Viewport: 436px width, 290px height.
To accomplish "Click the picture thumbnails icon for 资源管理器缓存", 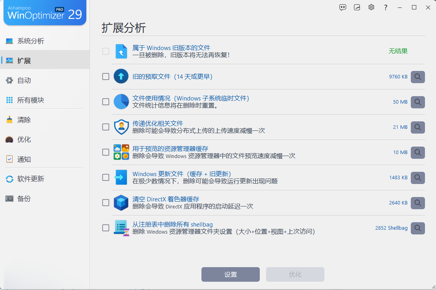I will pyautogui.click(x=121, y=152).
